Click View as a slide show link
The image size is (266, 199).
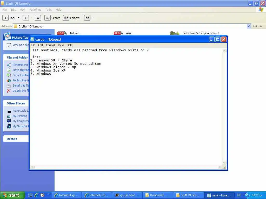click(20, 45)
